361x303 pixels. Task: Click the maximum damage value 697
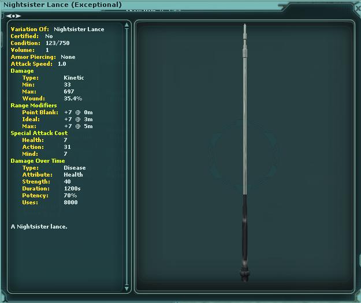tap(69, 92)
